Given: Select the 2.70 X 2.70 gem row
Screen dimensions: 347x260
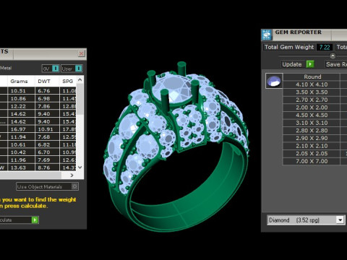Looking at the screenshot, I should pyautogui.click(x=312, y=100).
